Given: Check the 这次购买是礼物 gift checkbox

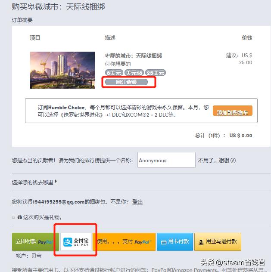Looking at the screenshot, I should coord(13,217).
